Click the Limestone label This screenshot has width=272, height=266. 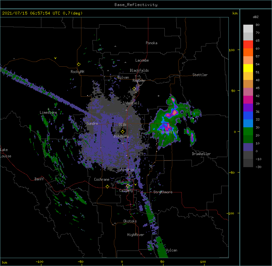click(x=48, y=112)
